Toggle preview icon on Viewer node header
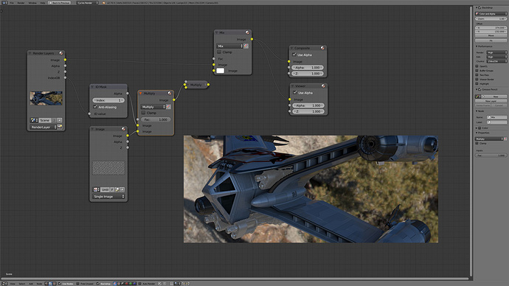This screenshot has width=509, height=286. pyautogui.click(x=323, y=86)
